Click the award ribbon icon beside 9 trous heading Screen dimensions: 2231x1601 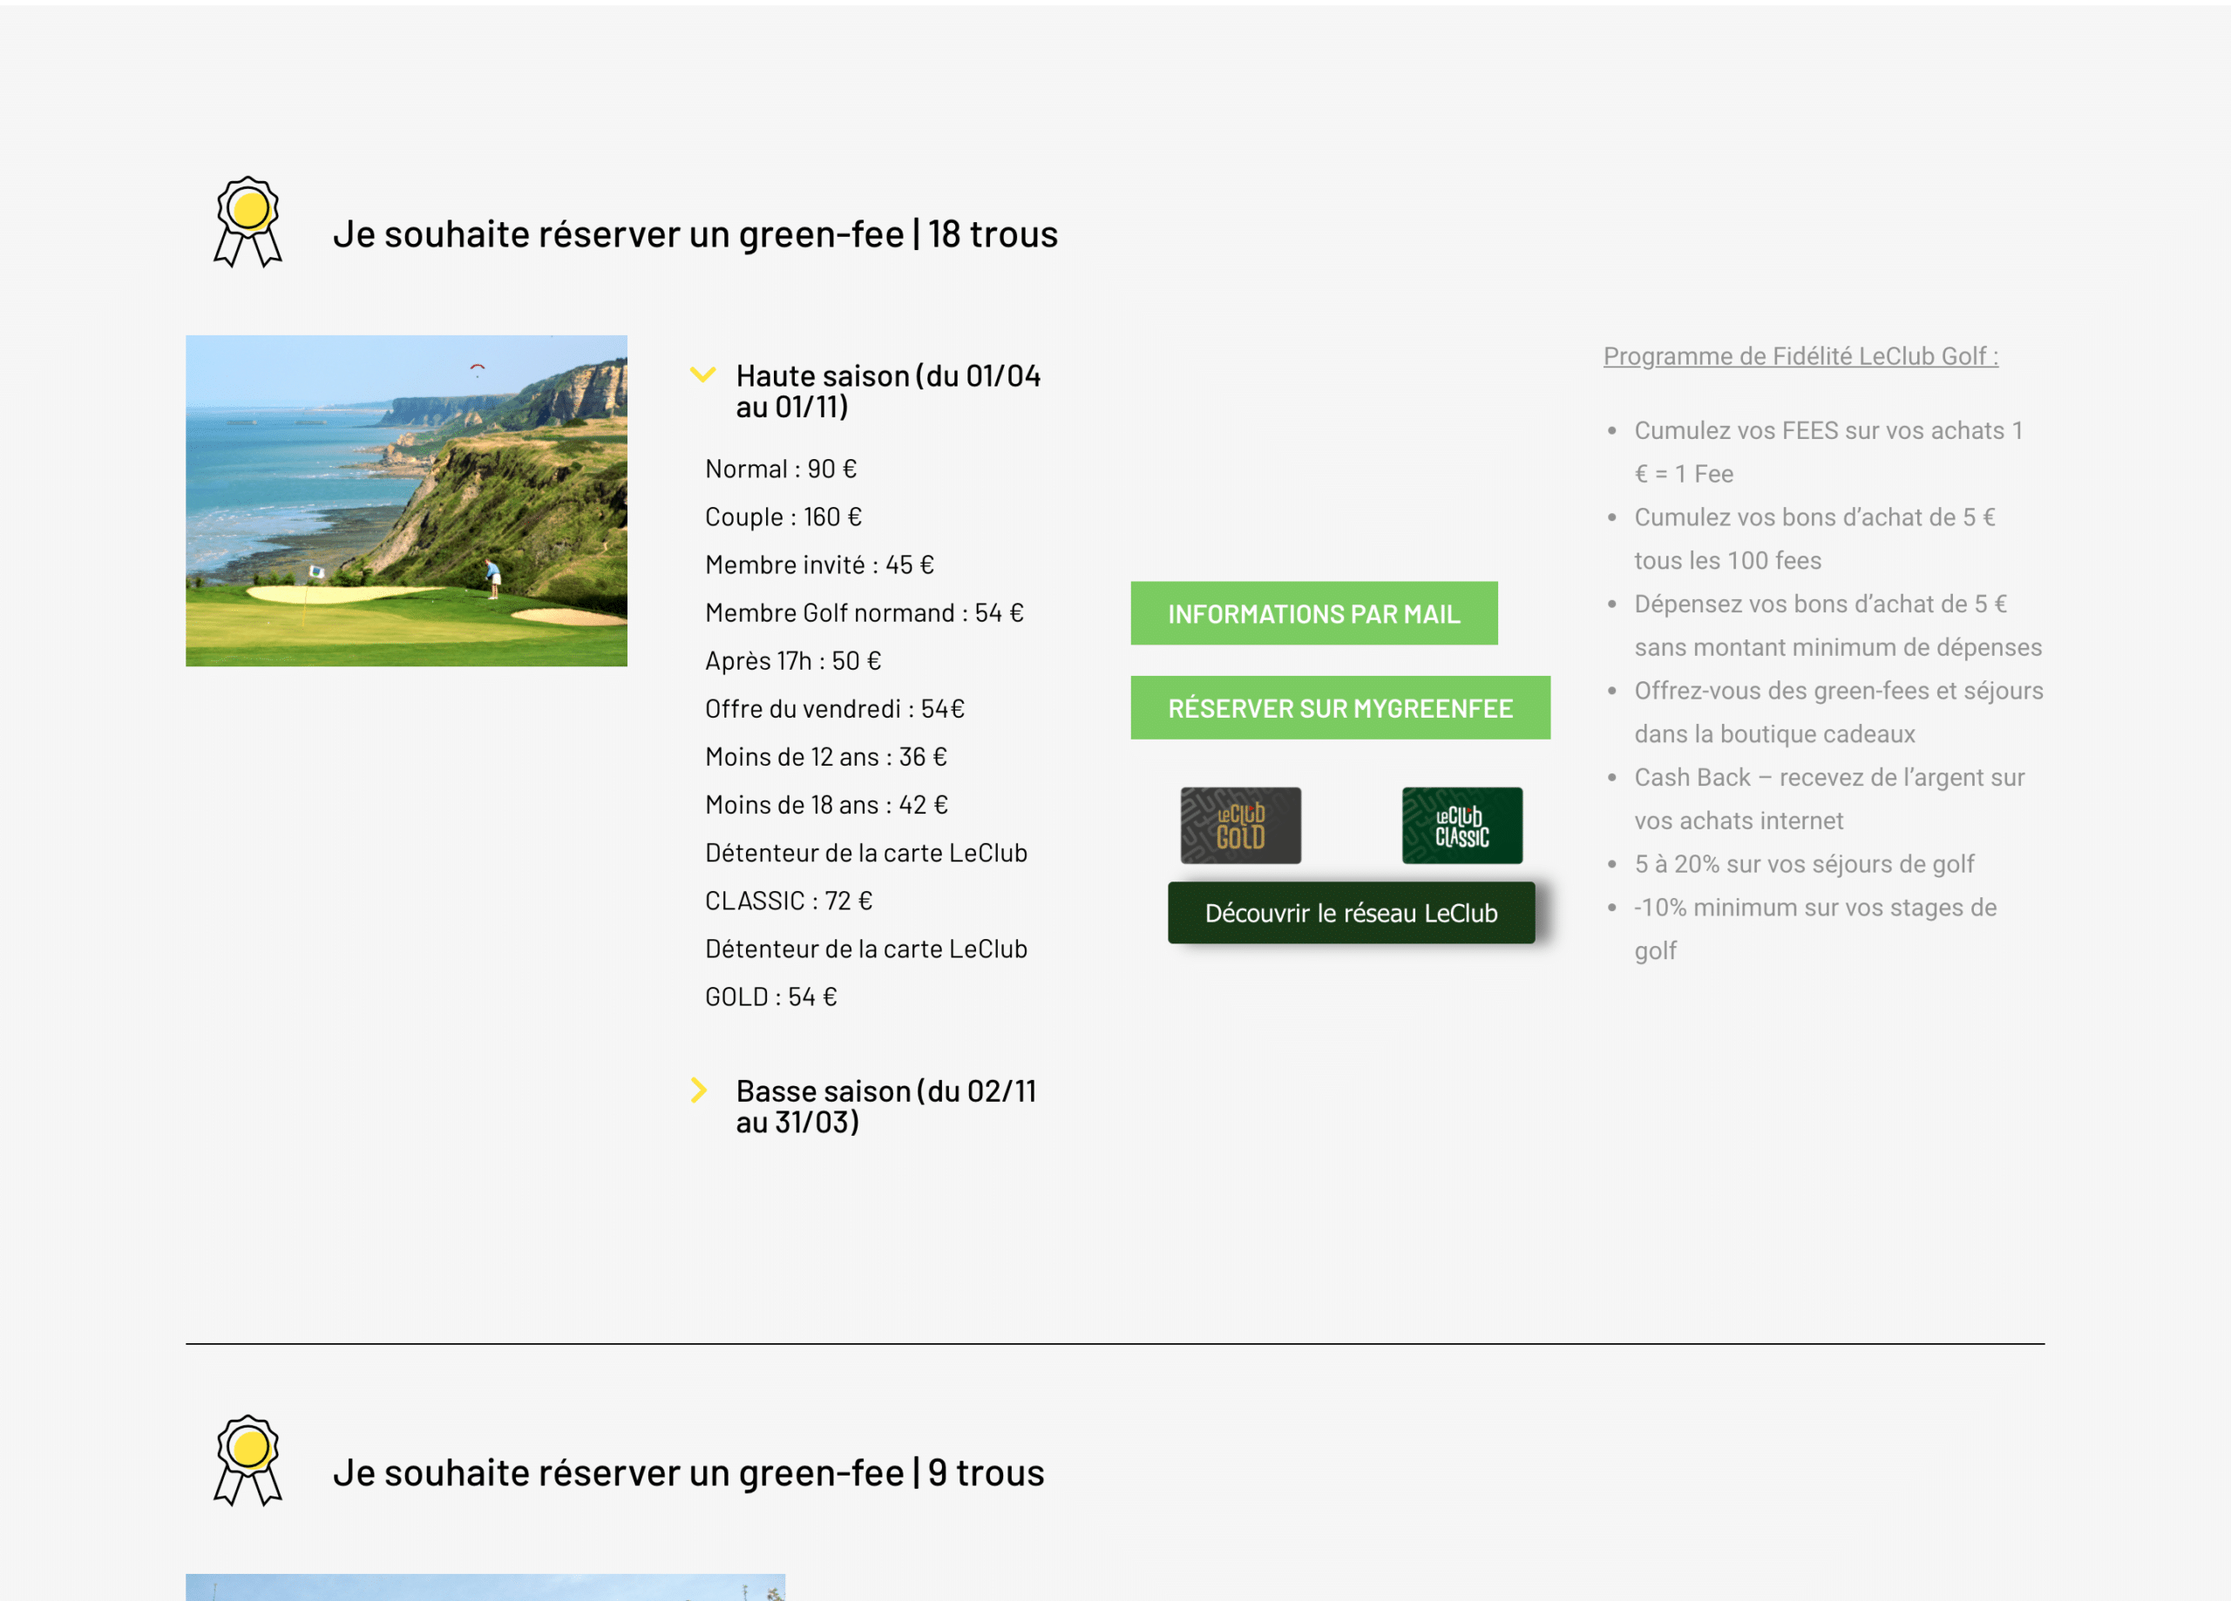point(248,1461)
